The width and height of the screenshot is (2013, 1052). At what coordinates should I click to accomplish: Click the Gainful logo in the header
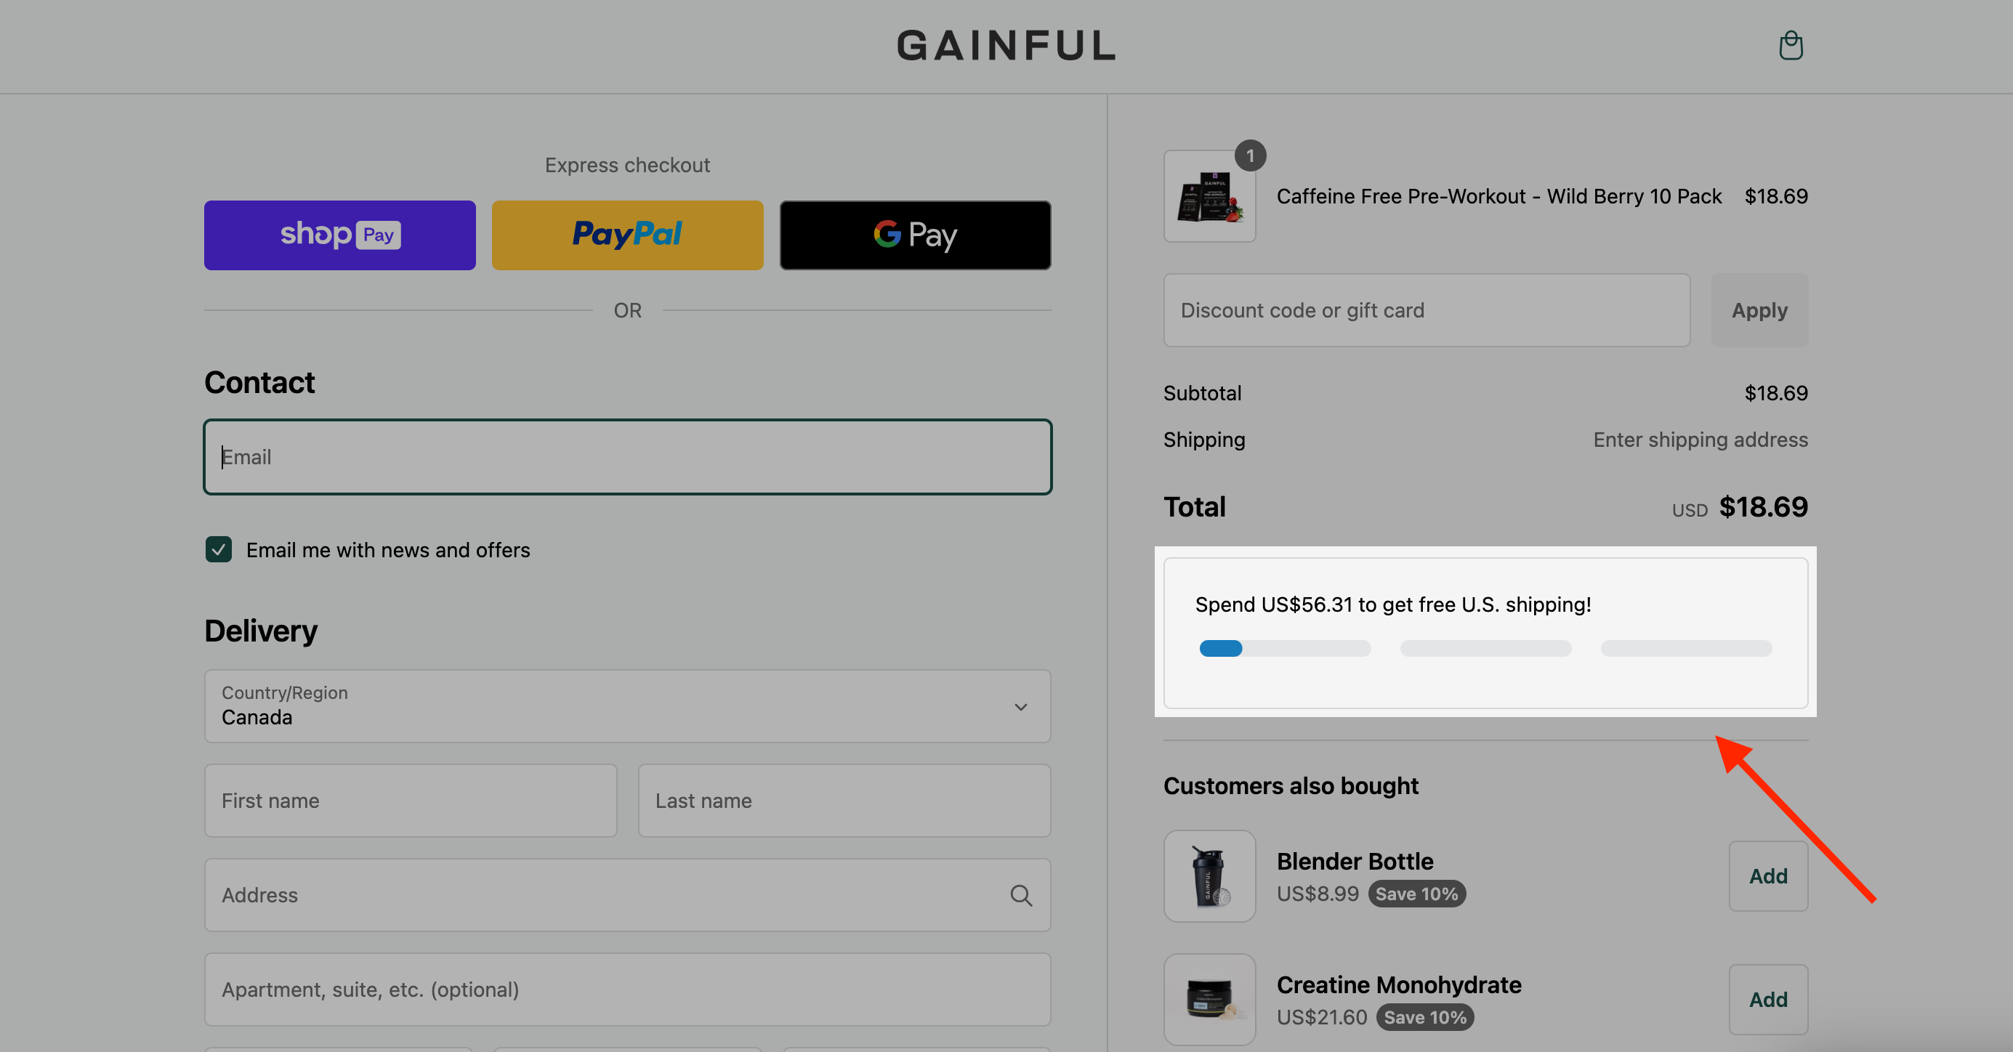tap(1006, 45)
